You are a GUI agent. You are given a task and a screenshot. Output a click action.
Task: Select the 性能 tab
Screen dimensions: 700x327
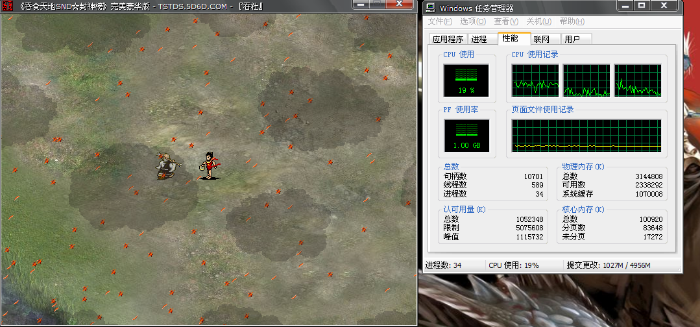[514, 38]
